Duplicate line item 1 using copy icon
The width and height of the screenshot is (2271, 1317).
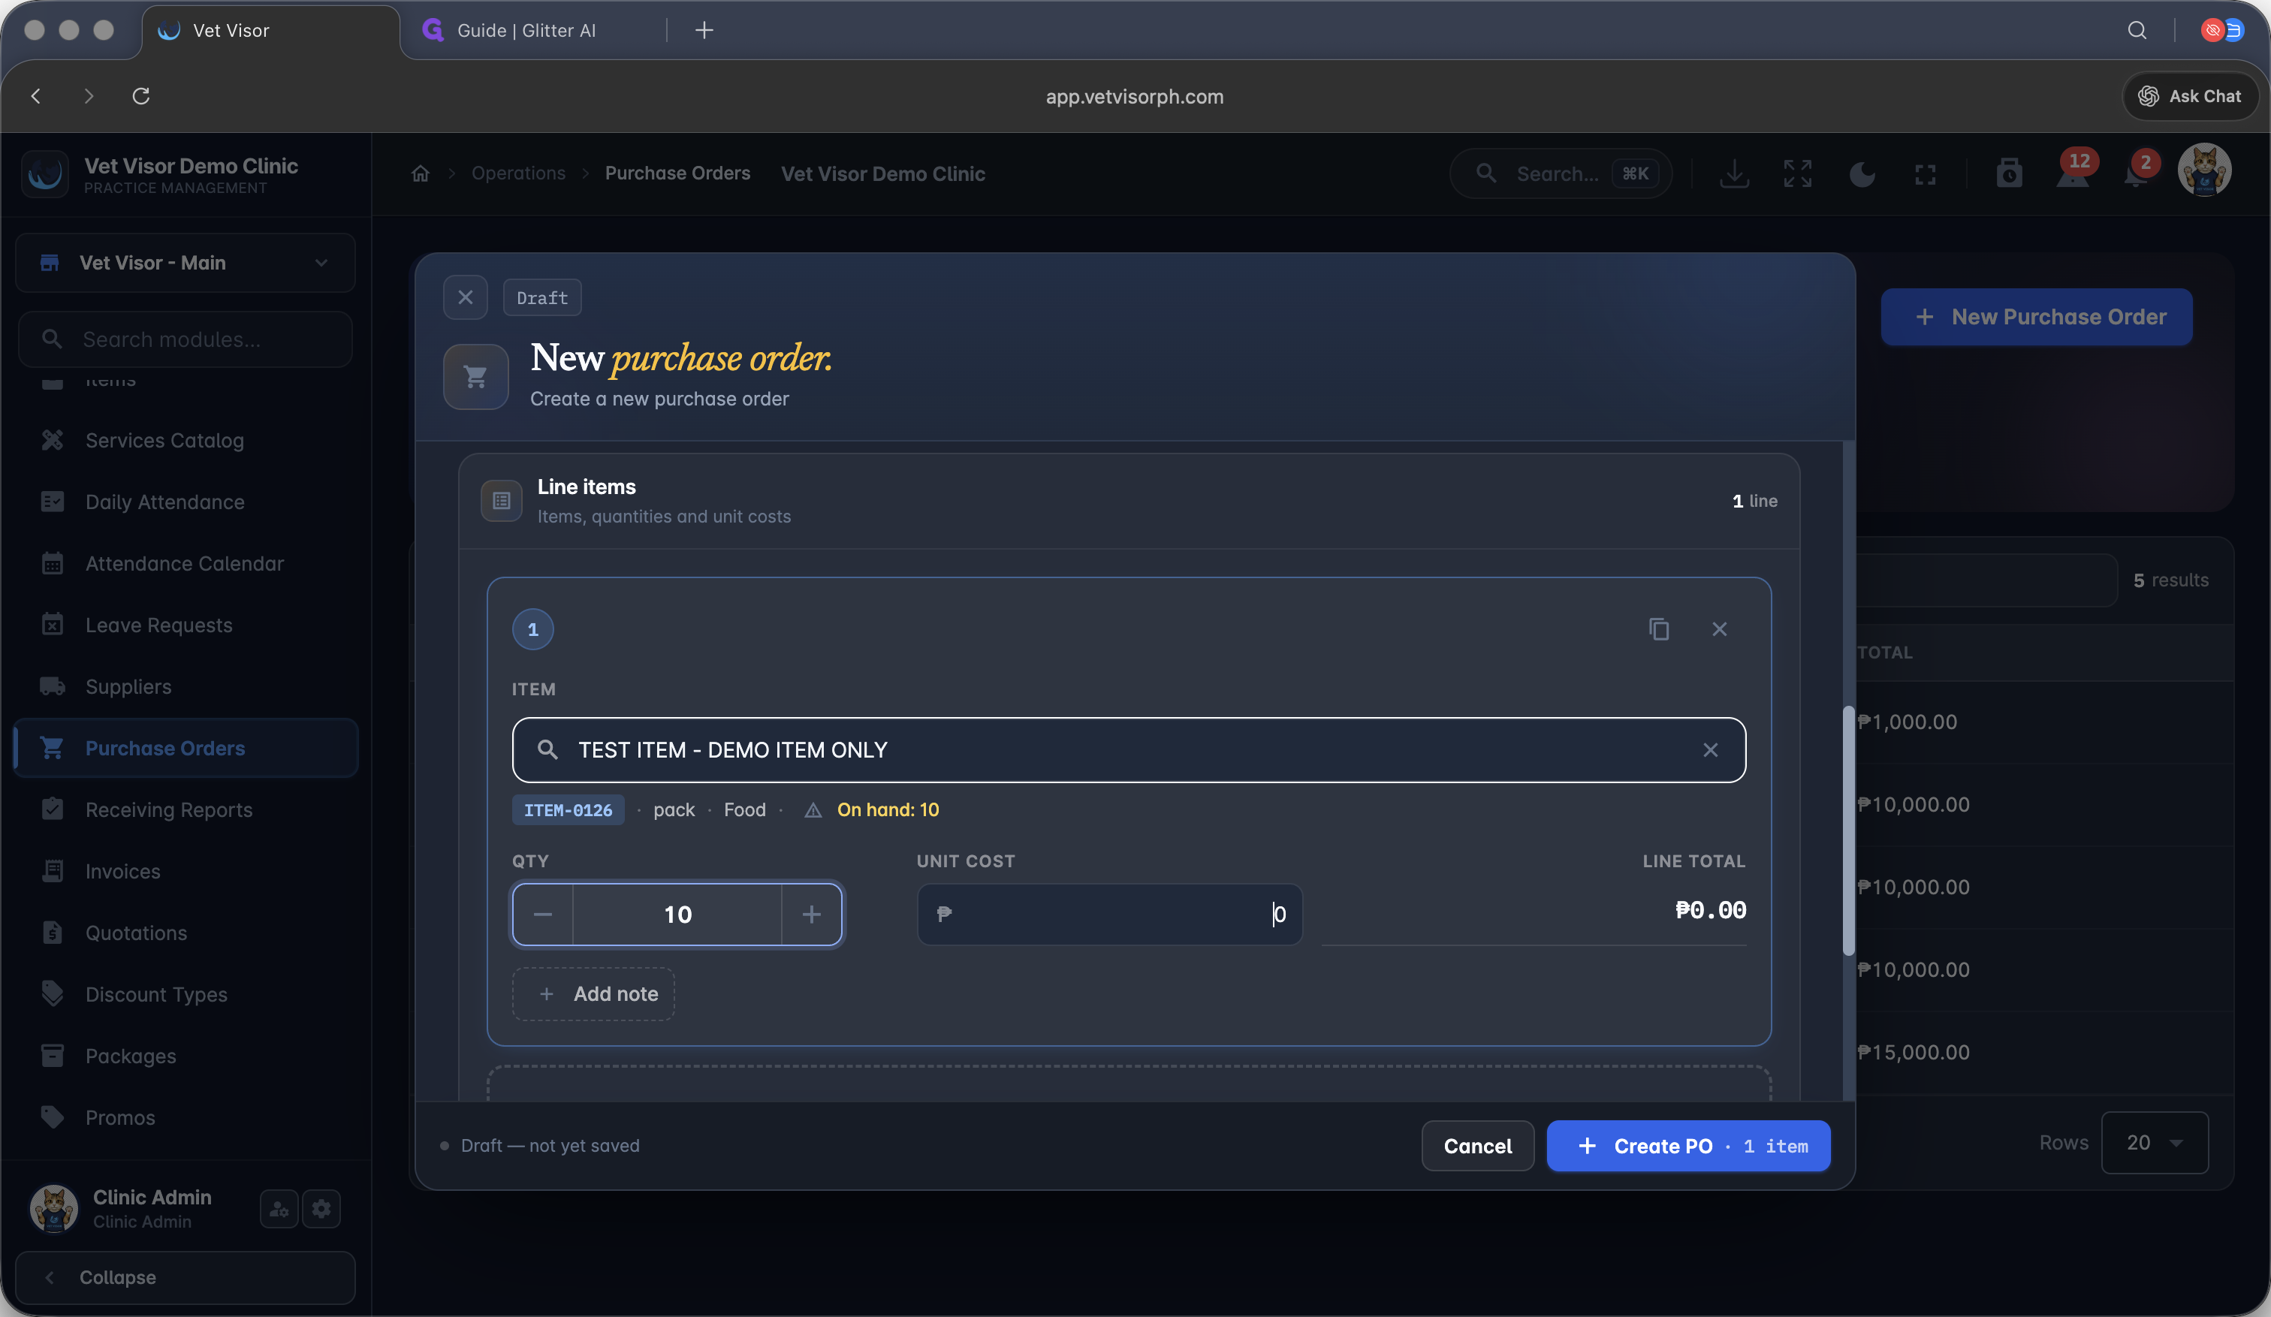(1658, 628)
